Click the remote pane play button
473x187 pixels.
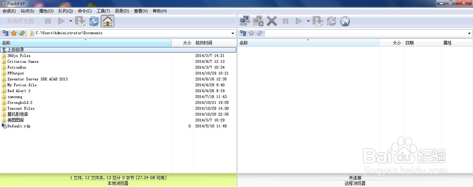point(299,21)
